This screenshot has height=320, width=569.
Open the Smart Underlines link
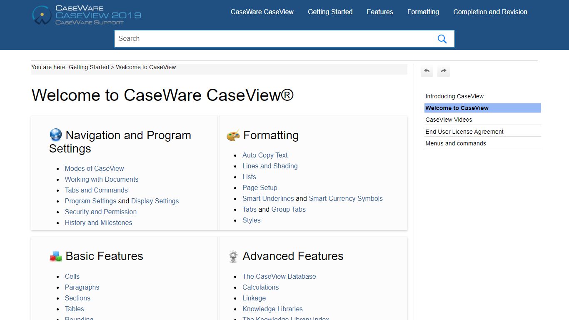tap(268, 198)
